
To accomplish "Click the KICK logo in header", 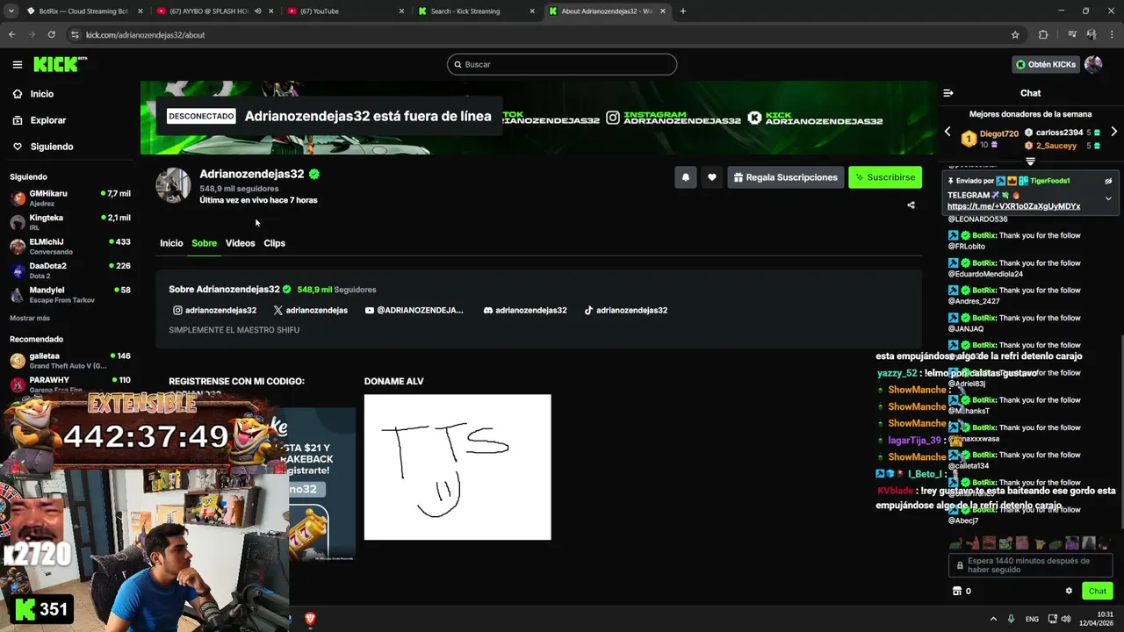I will tap(58, 64).
